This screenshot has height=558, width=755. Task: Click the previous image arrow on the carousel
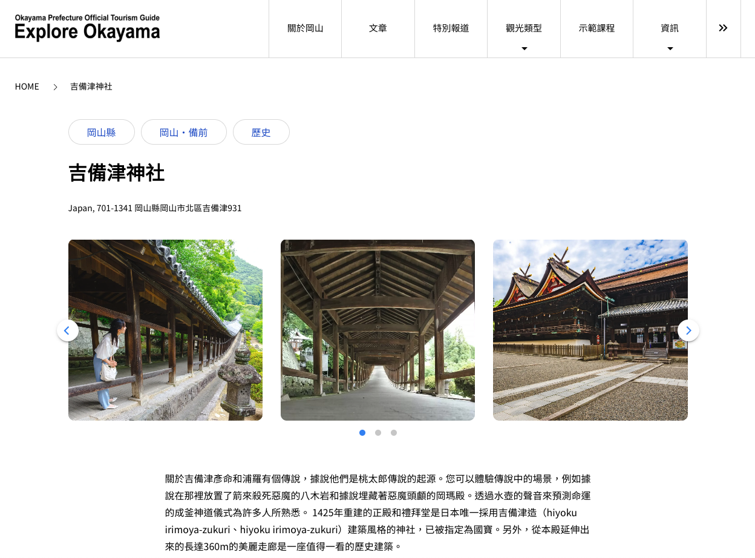(67, 330)
